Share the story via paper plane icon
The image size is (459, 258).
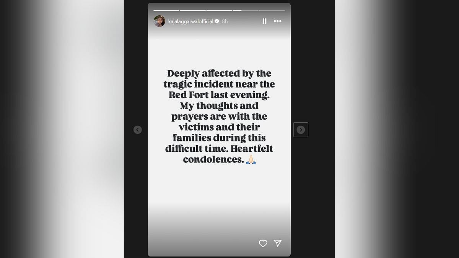click(278, 243)
